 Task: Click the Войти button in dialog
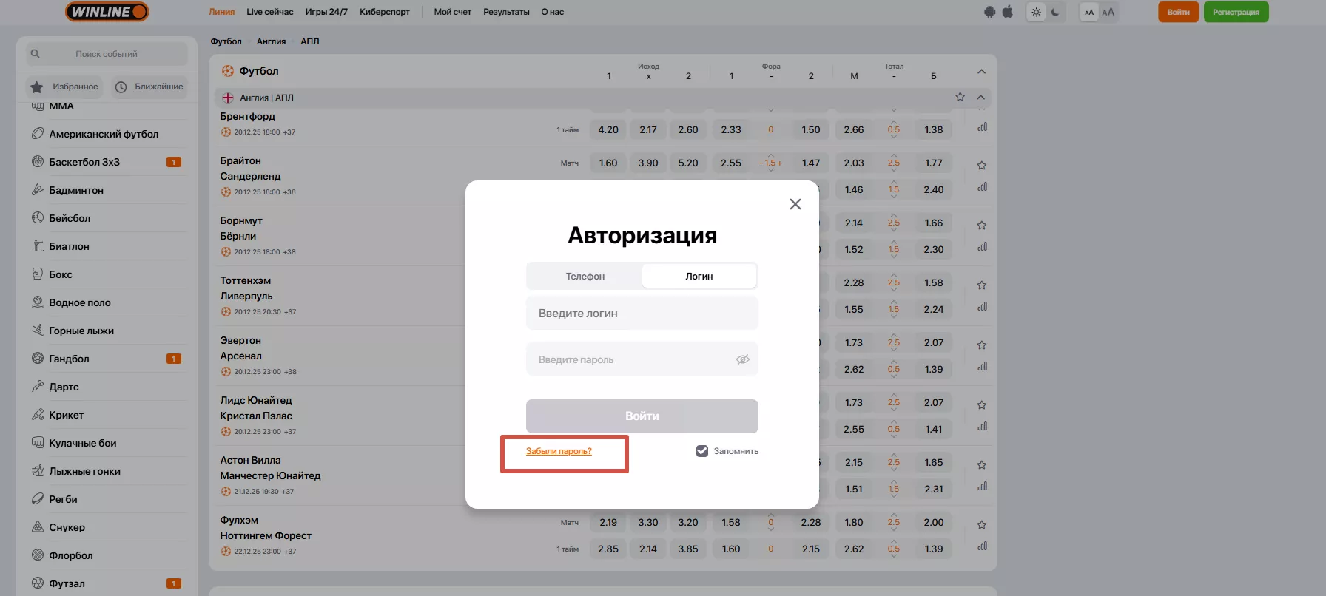tap(642, 416)
